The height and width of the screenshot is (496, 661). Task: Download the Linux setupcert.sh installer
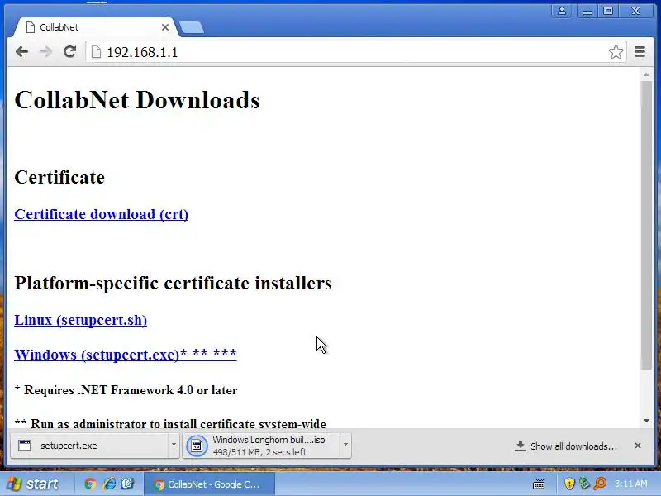[x=80, y=320]
